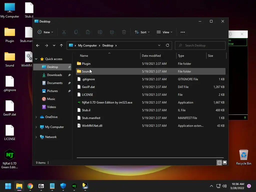The width and height of the screenshot is (256, 192).
Task: Expand the Network tree node
Action: [x=36, y=137]
